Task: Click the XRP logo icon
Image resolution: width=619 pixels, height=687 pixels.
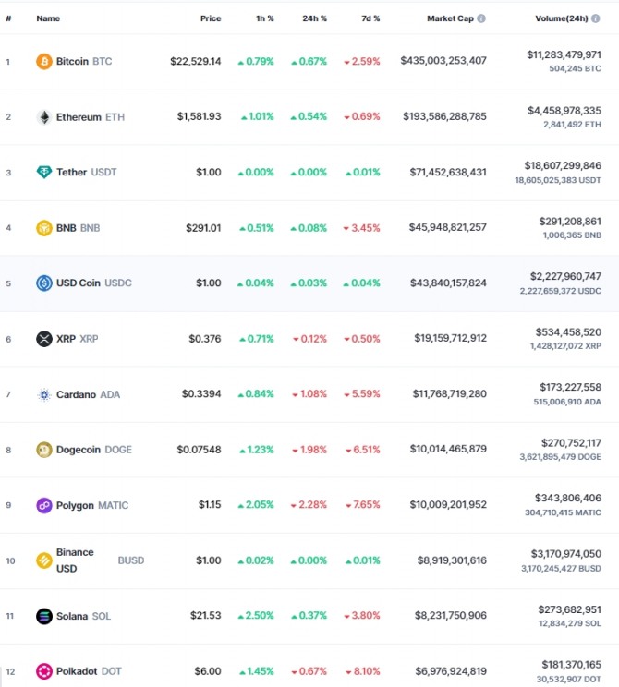Action: (44, 339)
